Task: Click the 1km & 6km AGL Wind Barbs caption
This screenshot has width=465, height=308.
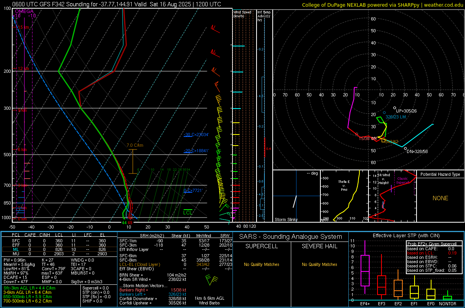Action: click(209, 301)
